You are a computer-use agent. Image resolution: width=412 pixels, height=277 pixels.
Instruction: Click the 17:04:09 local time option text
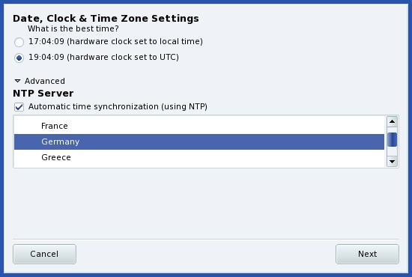click(x=115, y=41)
